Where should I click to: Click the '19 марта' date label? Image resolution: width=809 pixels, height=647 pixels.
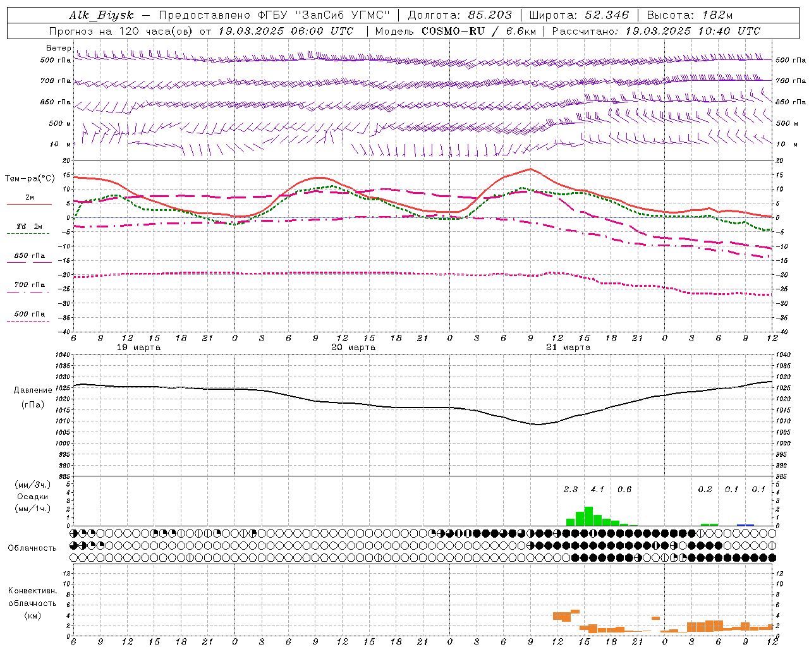click(139, 348)
